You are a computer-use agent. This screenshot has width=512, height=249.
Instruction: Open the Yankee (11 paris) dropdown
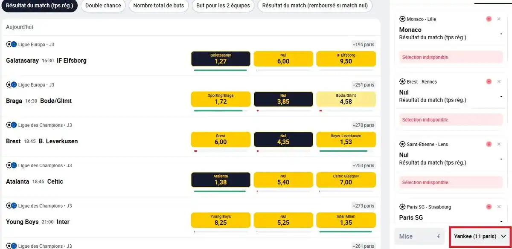tap(480, 237)
